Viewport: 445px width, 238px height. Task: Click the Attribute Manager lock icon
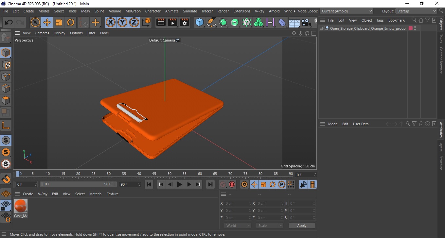(421, 124)
